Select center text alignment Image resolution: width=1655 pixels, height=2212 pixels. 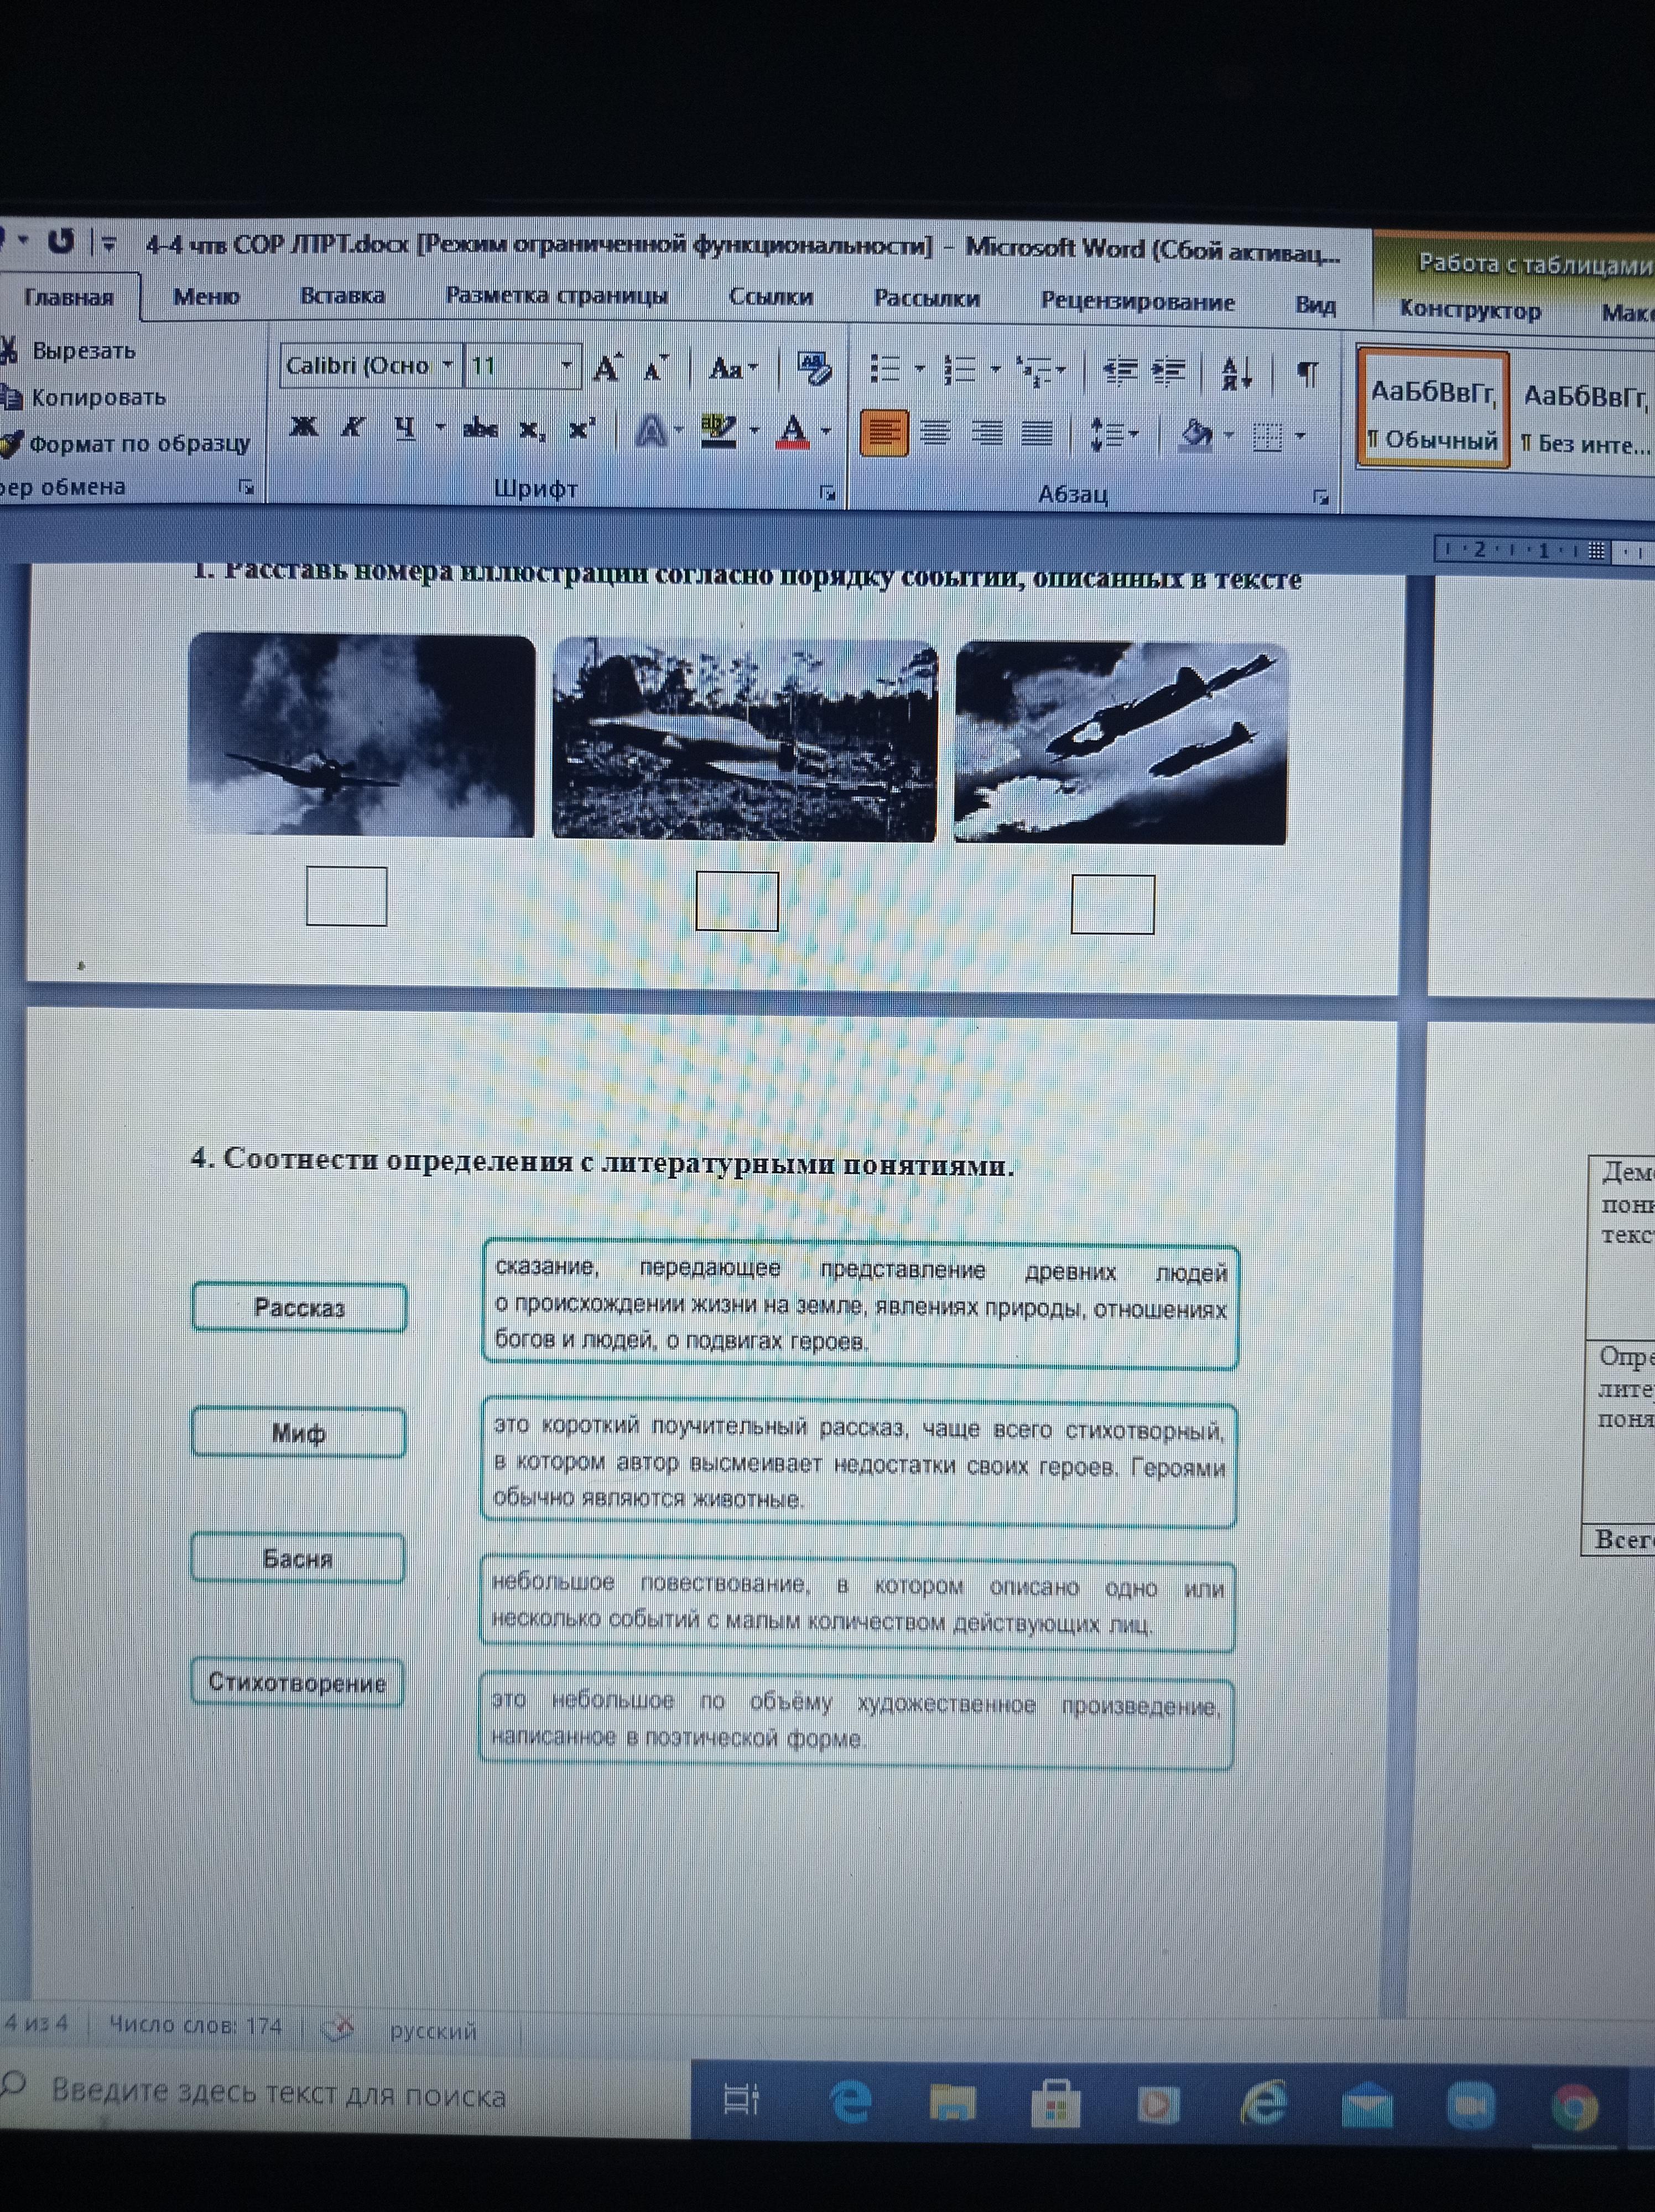(x=936, y=433)
